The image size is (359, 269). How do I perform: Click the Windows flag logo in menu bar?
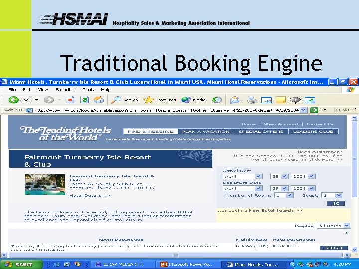tap(351, 90)
